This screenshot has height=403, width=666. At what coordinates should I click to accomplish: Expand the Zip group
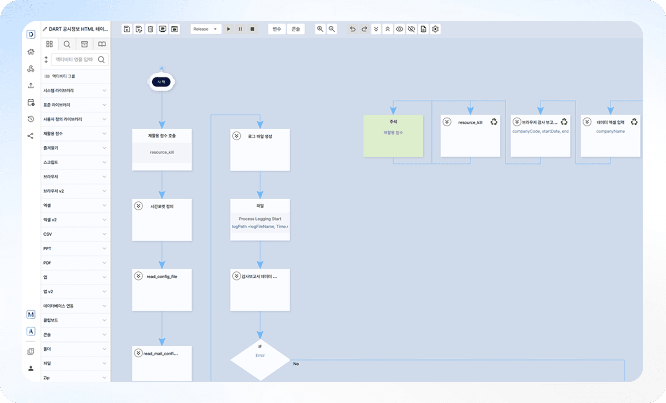coord(76,378)
